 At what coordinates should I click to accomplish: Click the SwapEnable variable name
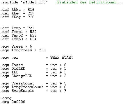point(23,91)
